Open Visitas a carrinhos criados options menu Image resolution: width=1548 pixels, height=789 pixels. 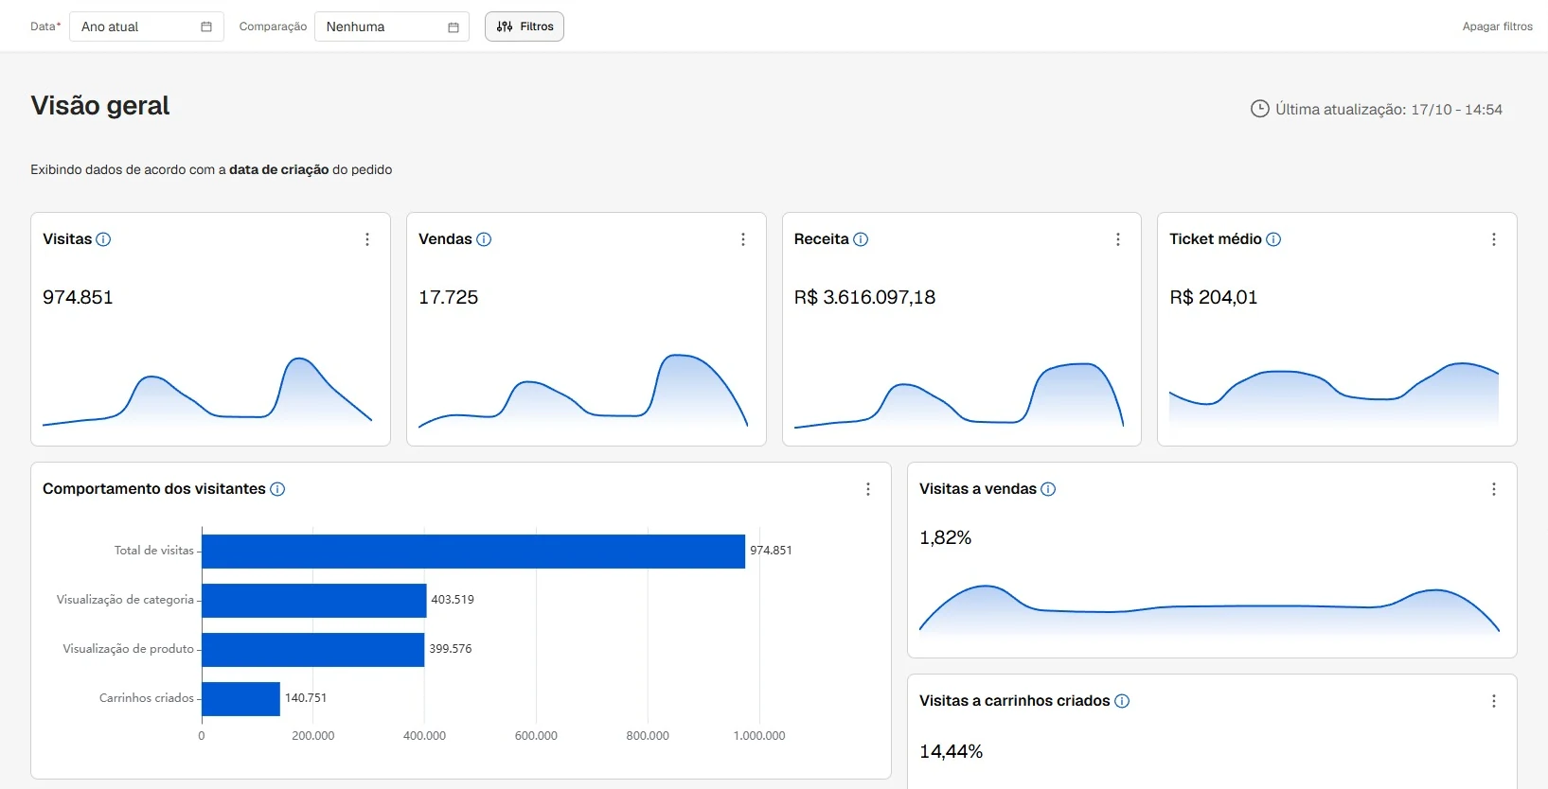pos(1494,701)
